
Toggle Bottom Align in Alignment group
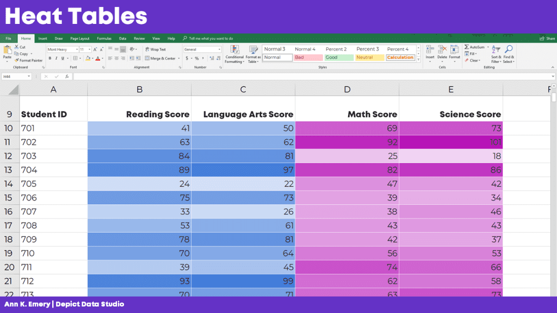(123, 49)
